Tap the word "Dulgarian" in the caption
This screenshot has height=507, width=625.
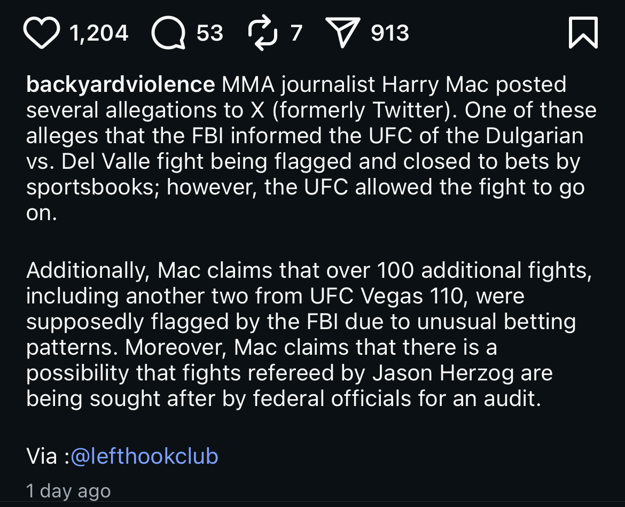pos(535,136)
